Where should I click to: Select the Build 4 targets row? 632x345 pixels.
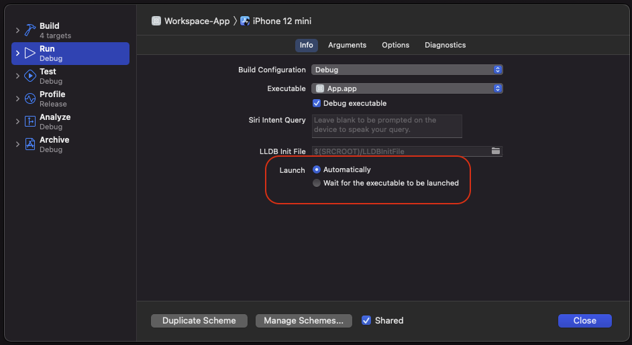click(x=70, y=31)
